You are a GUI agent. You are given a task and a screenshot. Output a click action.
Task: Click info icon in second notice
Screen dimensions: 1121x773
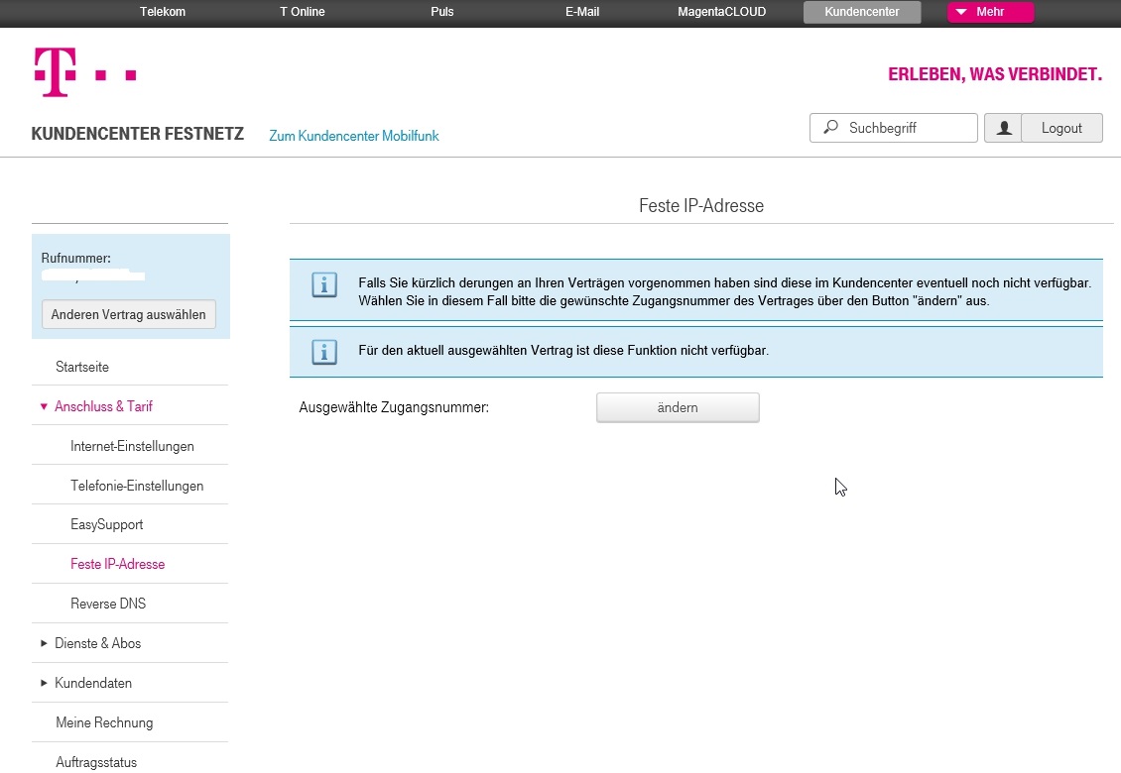[324, 351]
